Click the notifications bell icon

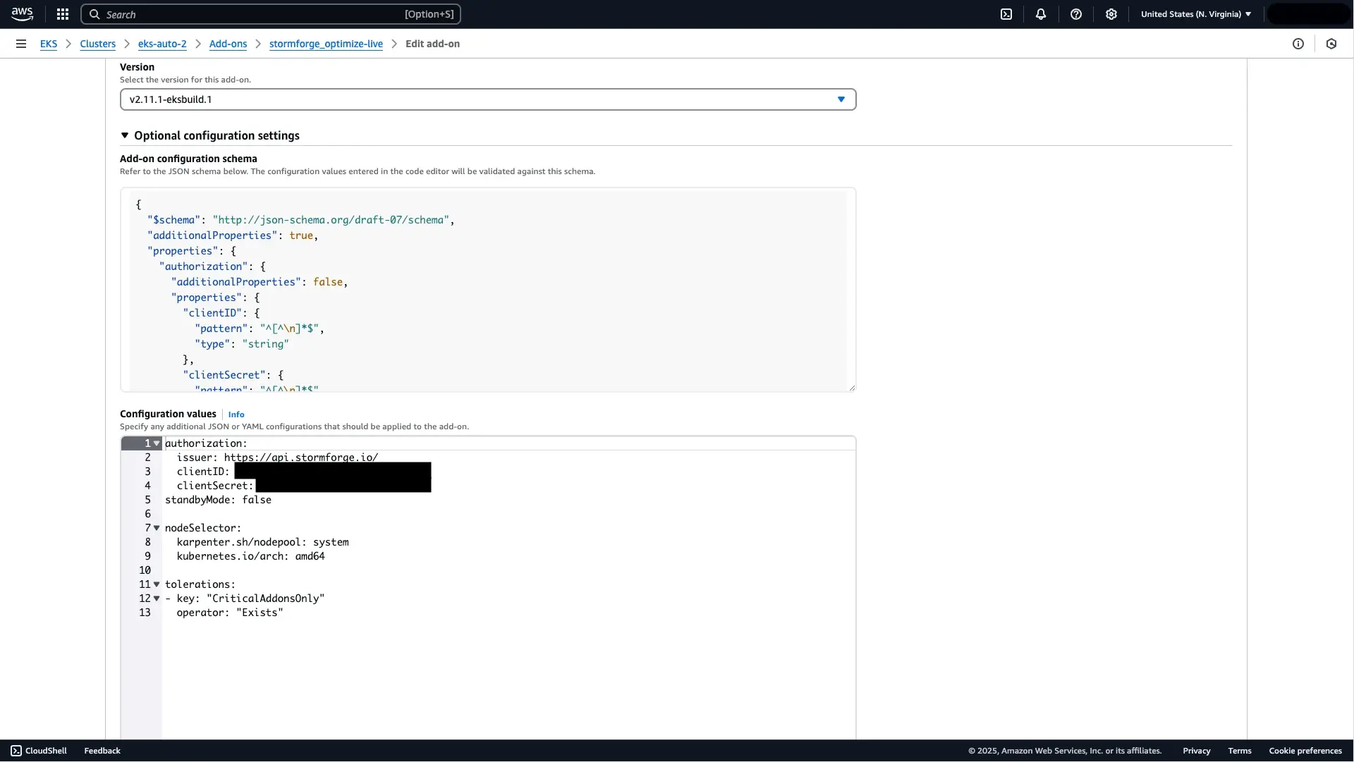(1039, 14)
